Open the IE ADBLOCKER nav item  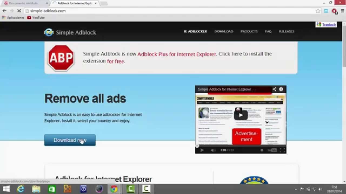tap(195, 32)
